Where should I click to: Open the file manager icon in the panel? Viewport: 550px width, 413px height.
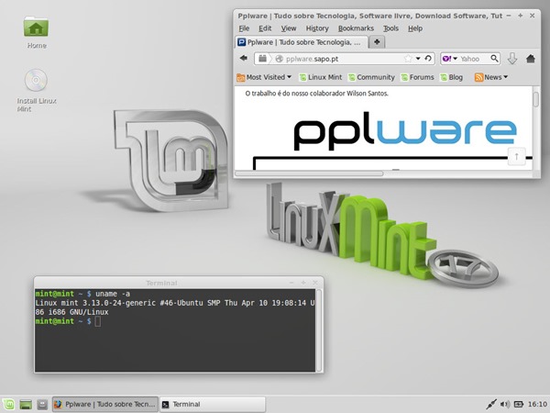(42, 404)
